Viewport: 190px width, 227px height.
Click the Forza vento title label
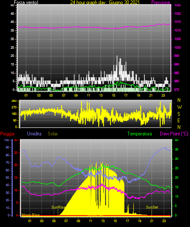[x=26, y=2]
